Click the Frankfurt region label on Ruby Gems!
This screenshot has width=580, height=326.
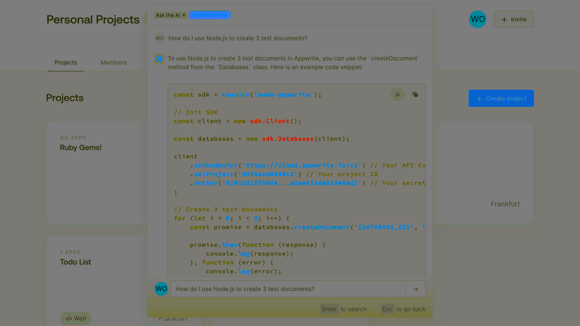click(505, 204)
